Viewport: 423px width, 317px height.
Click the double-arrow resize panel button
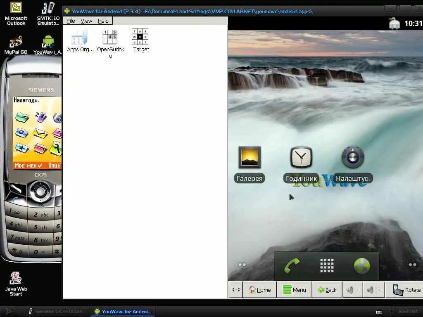pyautogui.click(x=236, y=290)
